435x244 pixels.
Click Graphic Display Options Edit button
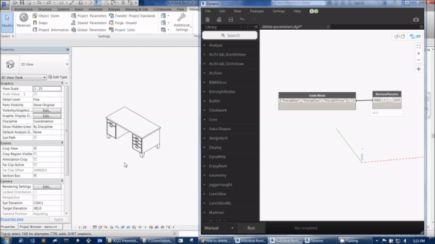47,116
